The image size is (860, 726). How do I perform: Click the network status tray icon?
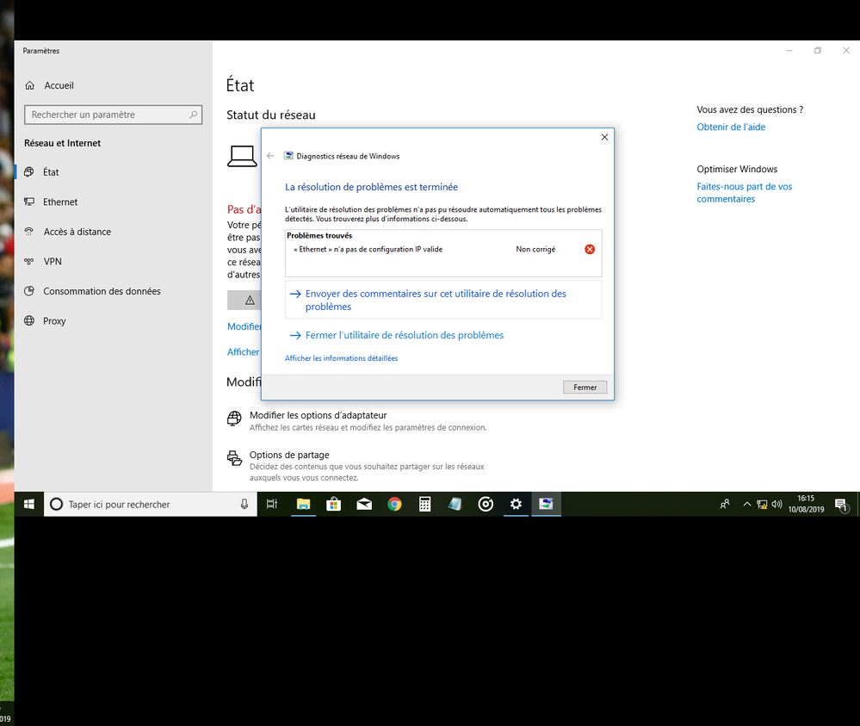762,505
